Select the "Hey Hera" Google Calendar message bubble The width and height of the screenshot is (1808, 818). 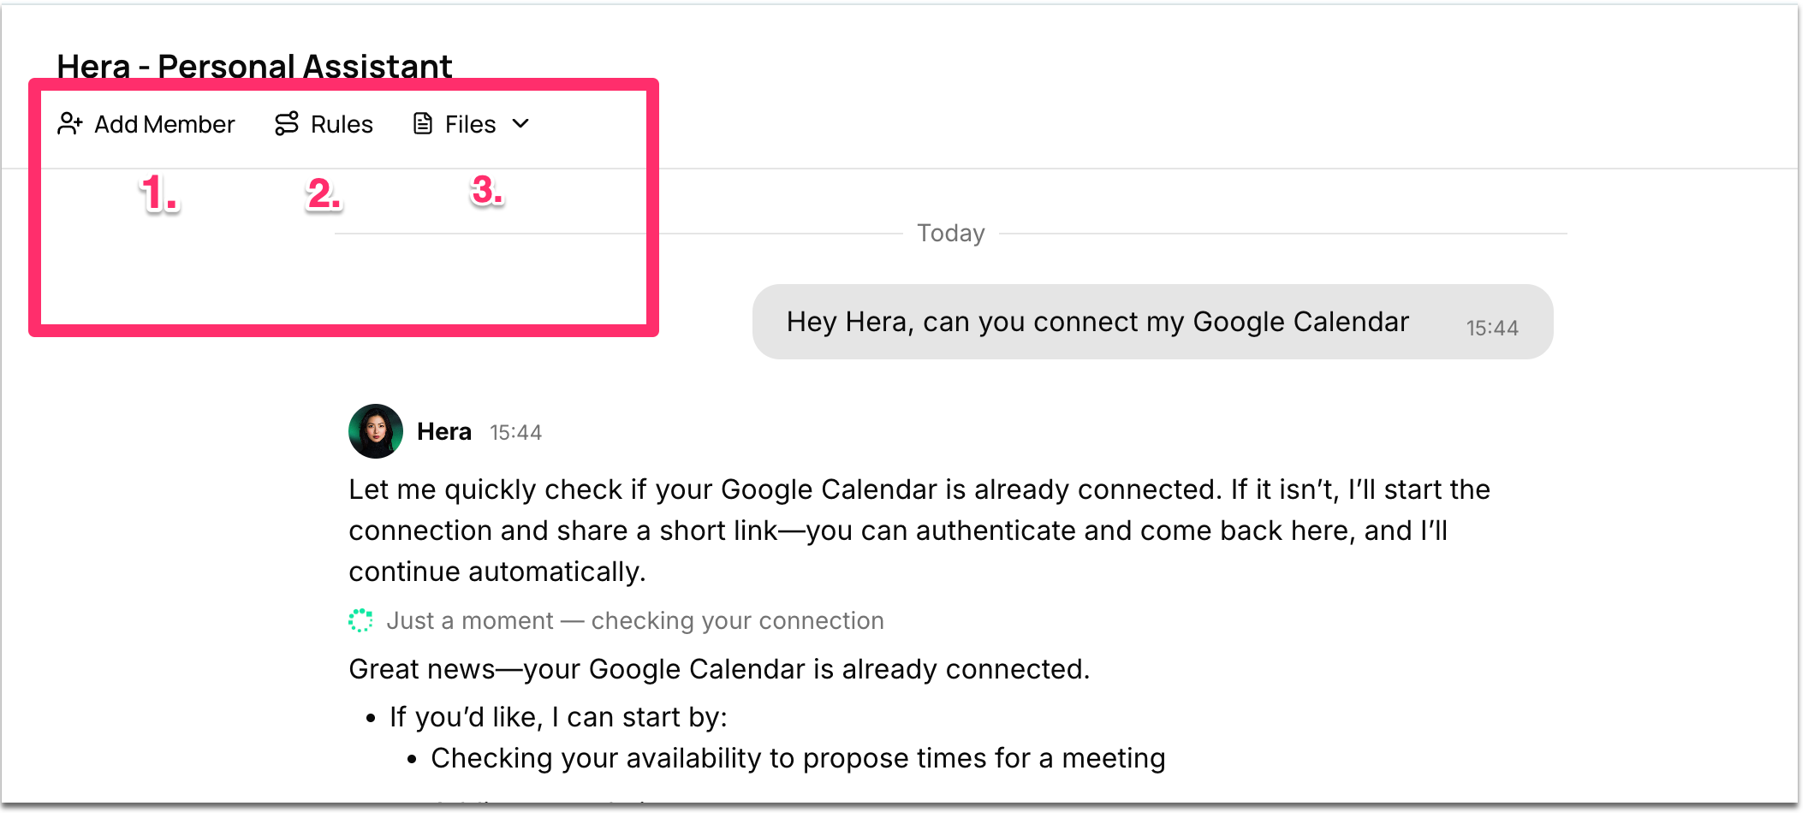coord(1097,322)
